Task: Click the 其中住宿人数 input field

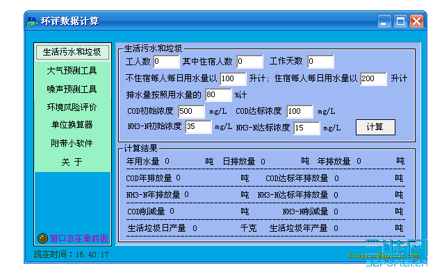Action: [x=249, y=62]
